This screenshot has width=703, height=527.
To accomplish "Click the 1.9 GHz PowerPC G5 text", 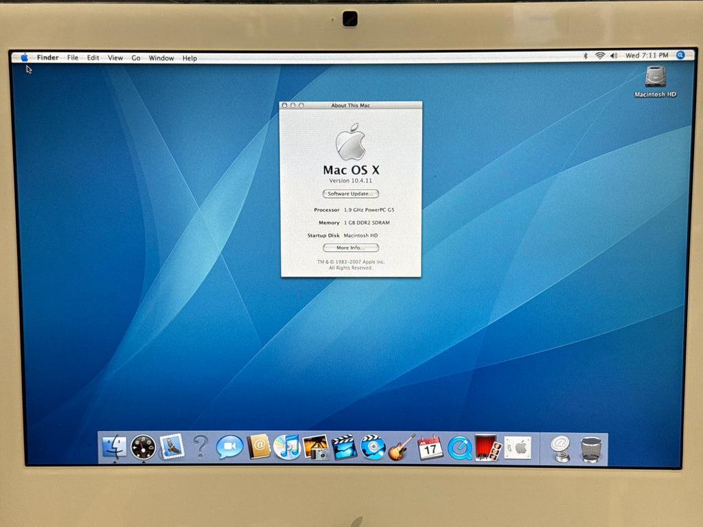I will (x=369, y=210).
